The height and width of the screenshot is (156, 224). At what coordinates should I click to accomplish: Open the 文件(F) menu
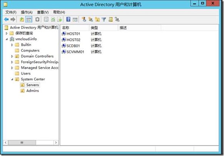click(x=11, y=12)
